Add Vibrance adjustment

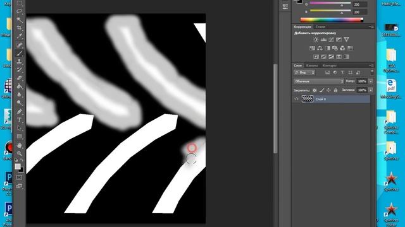click(346, 39)
